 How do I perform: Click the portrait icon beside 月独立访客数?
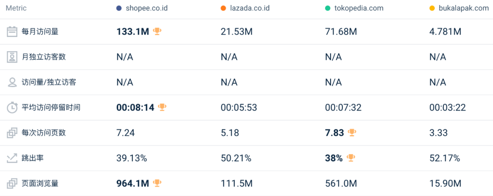tap(12, 57)
